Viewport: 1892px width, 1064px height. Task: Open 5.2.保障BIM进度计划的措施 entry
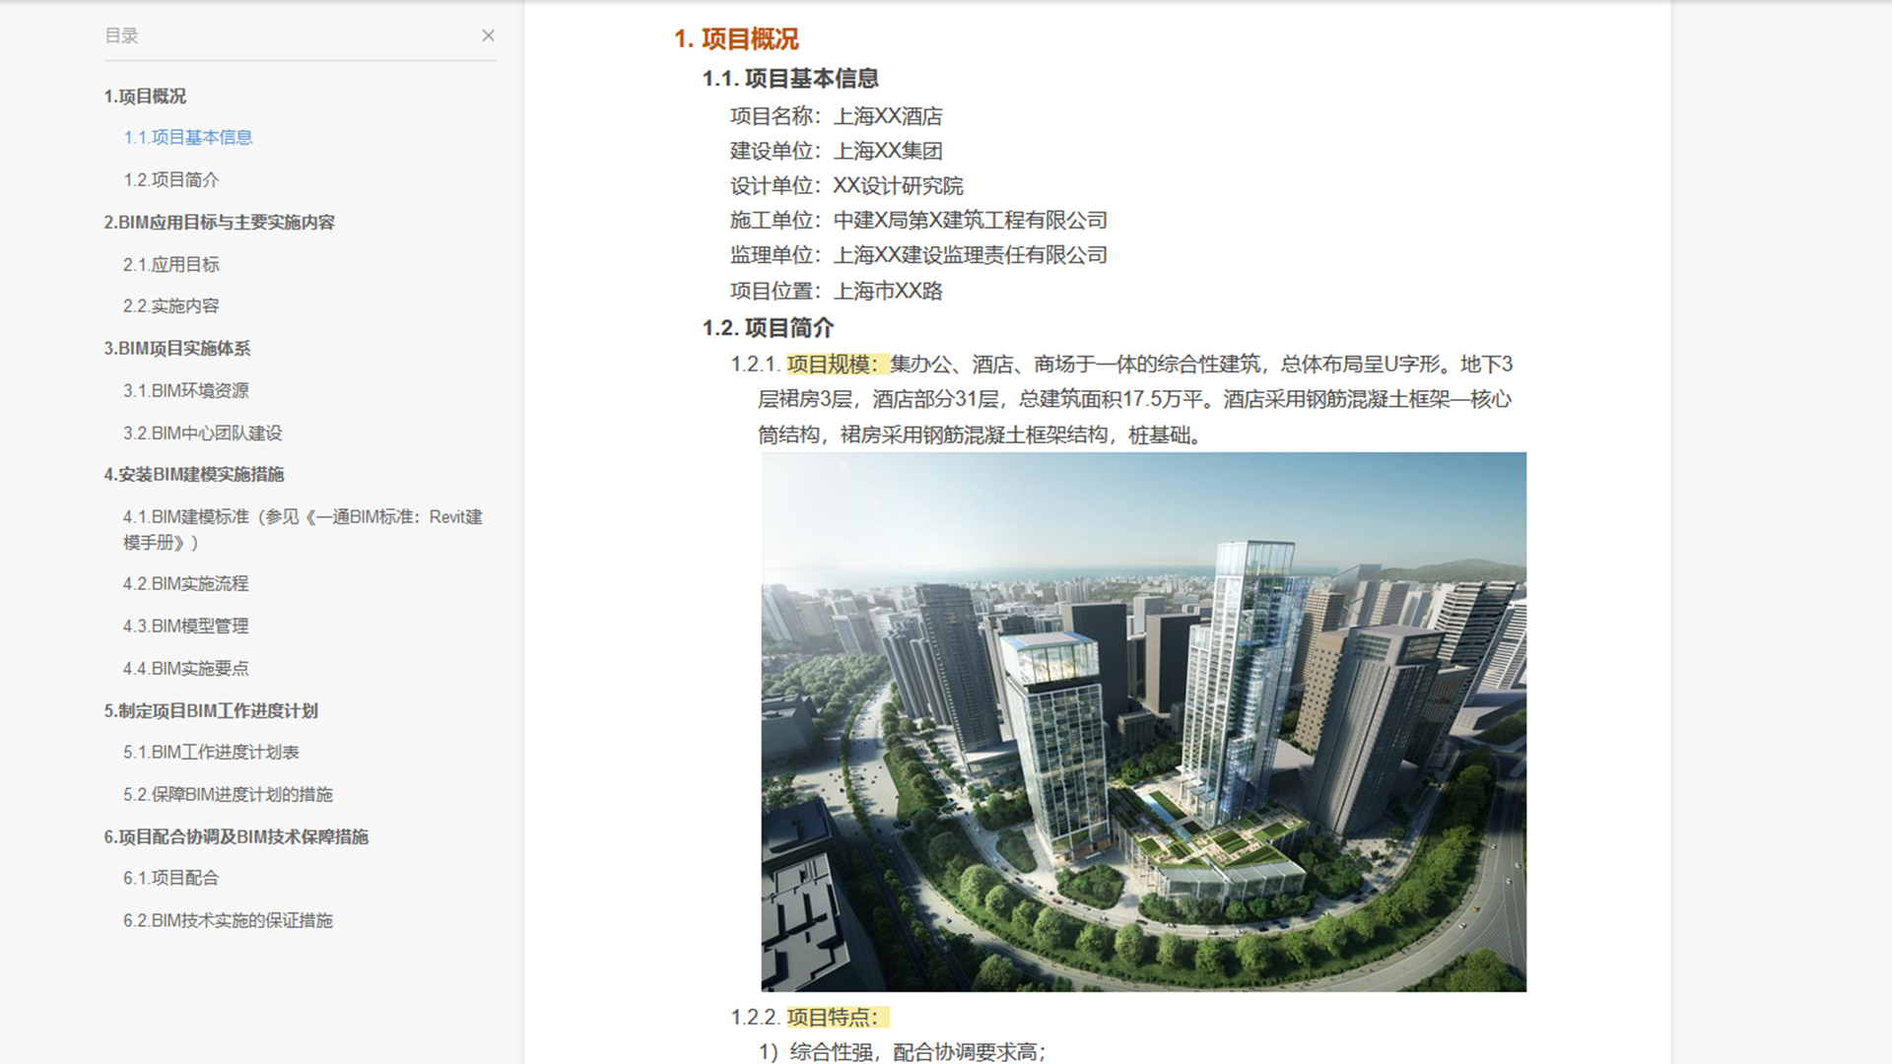coord(228,795)
